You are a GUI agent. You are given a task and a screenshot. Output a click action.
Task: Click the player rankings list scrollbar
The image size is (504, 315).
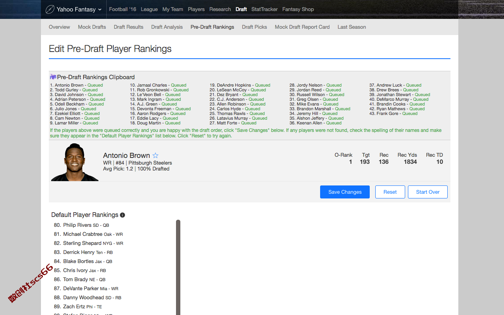(178, 267)
